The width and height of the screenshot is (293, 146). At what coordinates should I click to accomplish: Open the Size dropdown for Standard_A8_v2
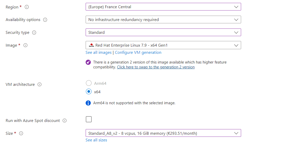163,133
